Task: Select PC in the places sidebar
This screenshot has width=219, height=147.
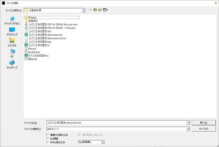Action: coord(12,53)
